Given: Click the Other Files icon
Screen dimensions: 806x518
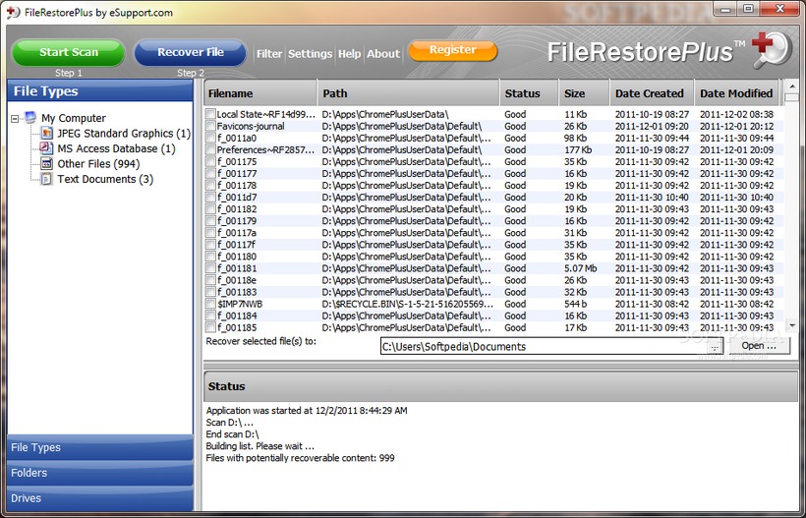Looking at the screenshot, I should [46, 164].
